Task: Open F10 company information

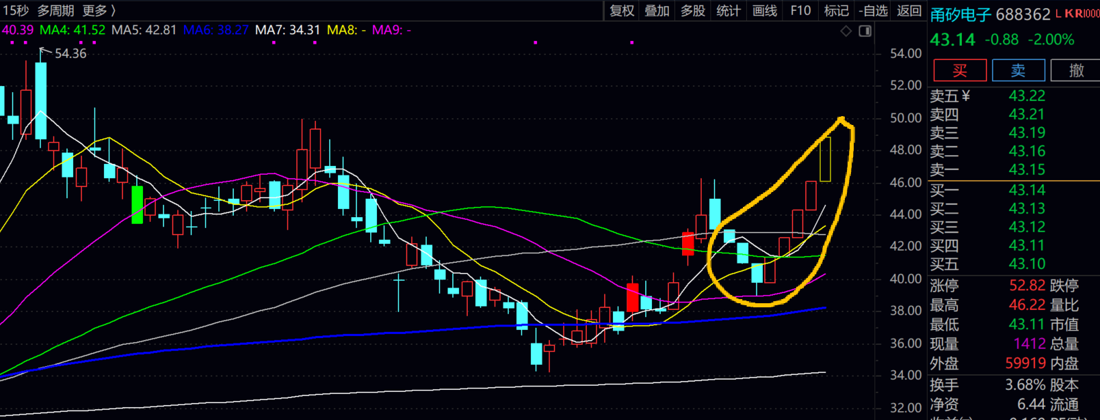Action: (800, 11)
